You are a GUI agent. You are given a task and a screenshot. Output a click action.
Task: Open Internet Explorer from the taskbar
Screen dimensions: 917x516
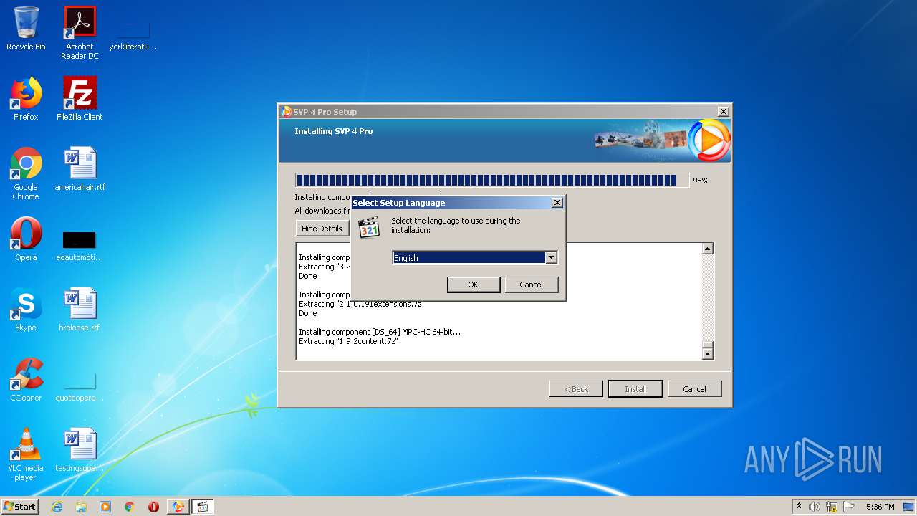coord(57,507)
